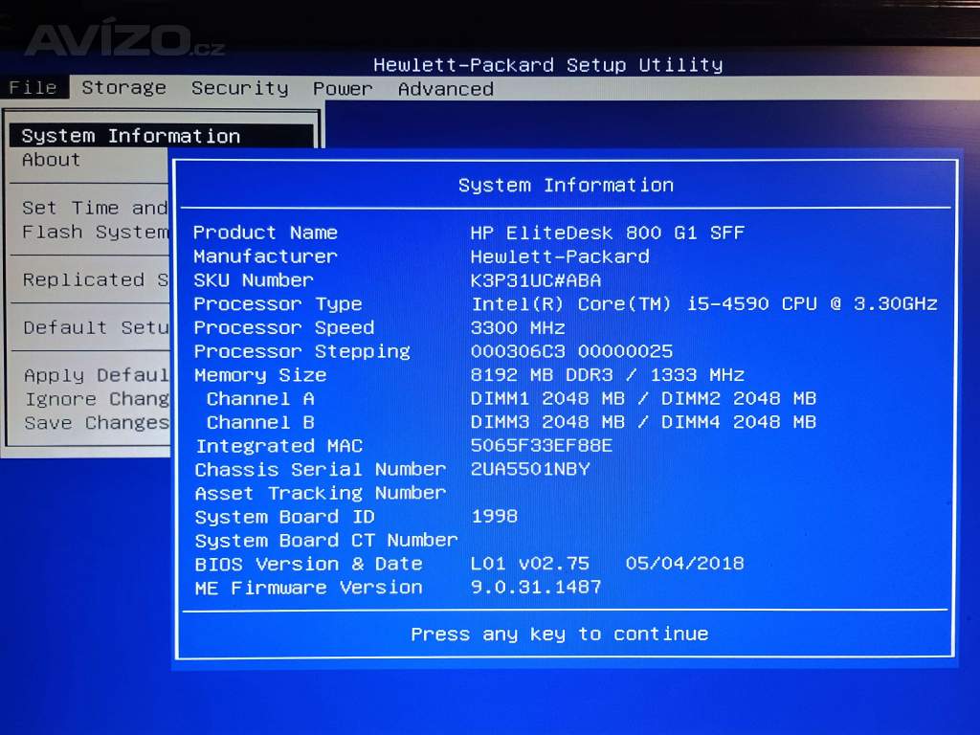The width and height of the screenshot is (980, 735).
Task: Open the Security menu
Action: pyautogui.click(x=240, y=89)
